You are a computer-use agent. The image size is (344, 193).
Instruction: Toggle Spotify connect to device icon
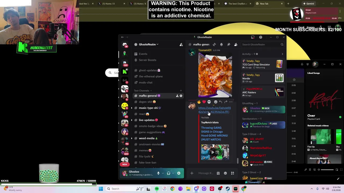314,170
